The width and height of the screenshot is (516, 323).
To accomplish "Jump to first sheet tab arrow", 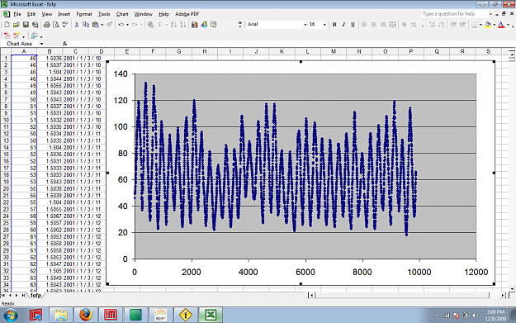I will pos(3,296).
